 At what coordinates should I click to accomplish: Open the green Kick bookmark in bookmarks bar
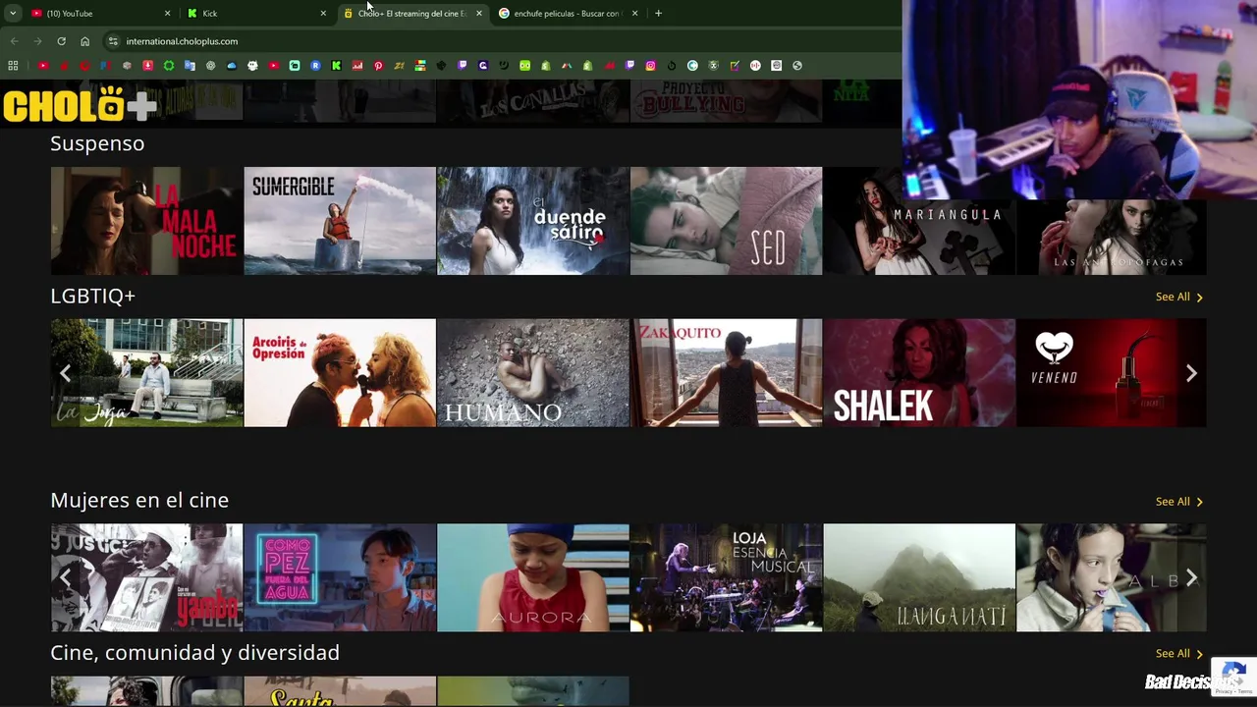click(336, 66)
